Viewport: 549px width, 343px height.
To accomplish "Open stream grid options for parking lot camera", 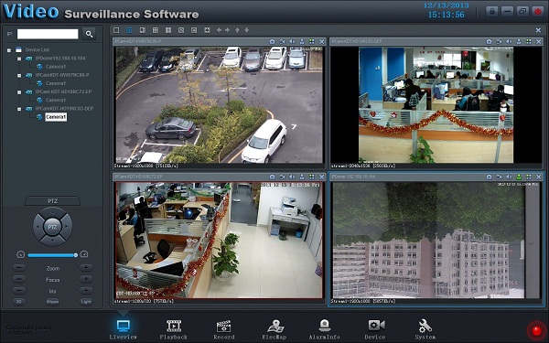I will point(312,42).
